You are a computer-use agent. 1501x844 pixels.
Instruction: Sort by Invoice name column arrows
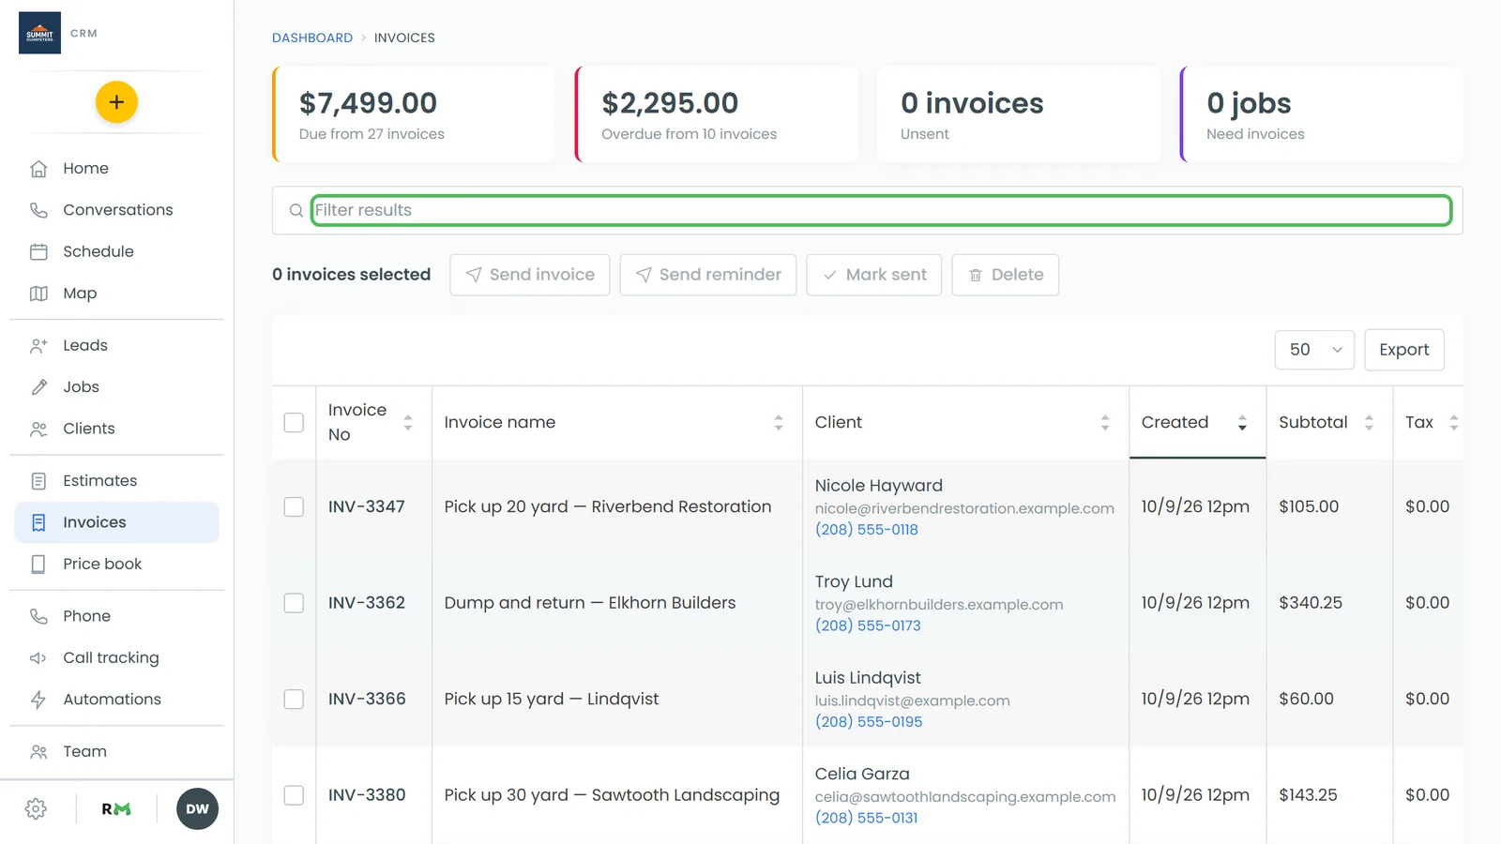pyautogui.click(x=779, y=423)
